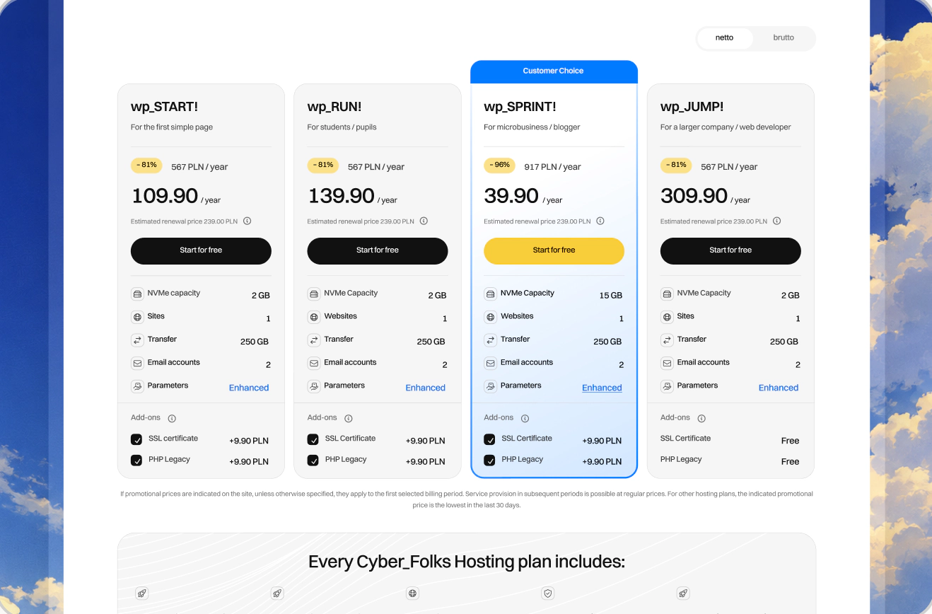The image size is (932, 614).
Task: Click Add-ons info icon in wp_START!
Action: coord(172,418)
